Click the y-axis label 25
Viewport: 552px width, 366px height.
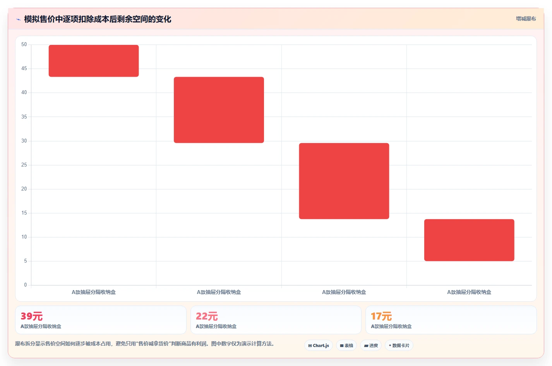point(24,165)
